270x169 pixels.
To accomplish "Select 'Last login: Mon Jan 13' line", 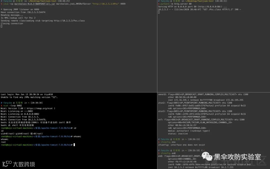I will tap(27, 94).
